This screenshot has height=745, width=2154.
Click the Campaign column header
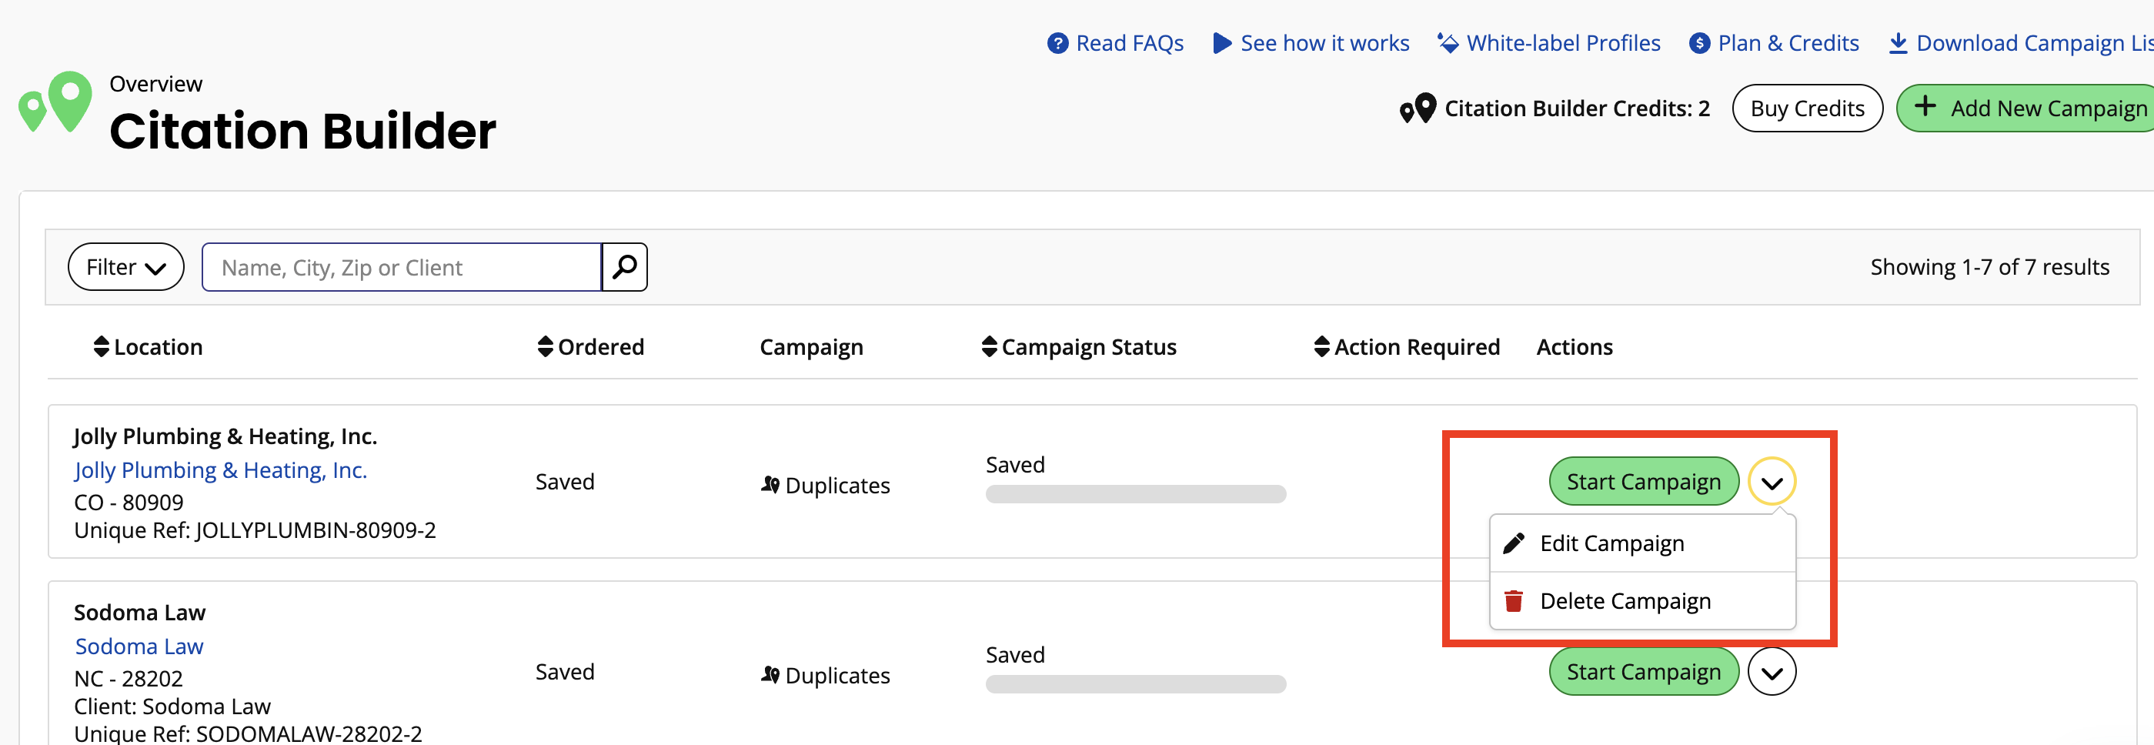[811, 346]
